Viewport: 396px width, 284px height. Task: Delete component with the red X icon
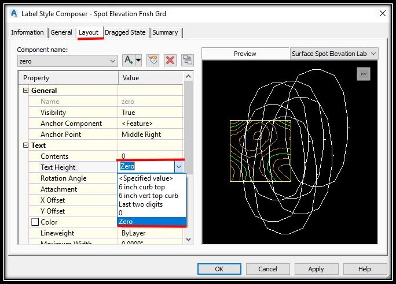(x=170, y=60)
